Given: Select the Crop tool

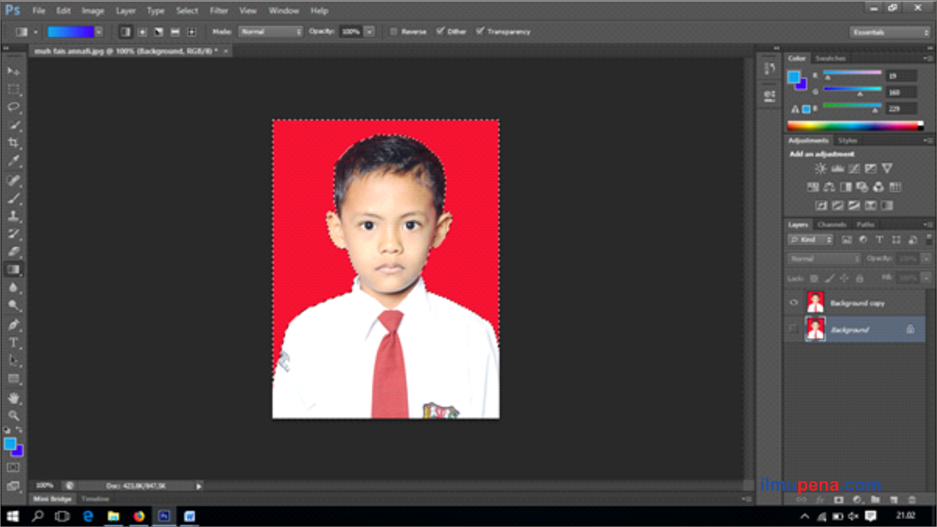Looking at the screenshot, I should pos(13,142).
